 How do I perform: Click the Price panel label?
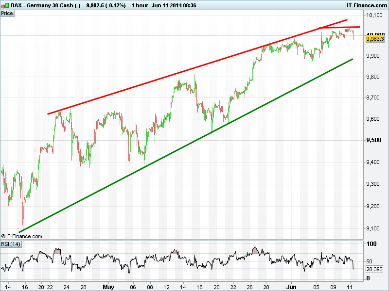7,14
